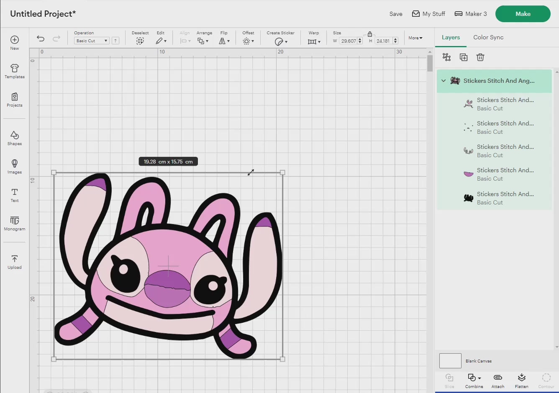Viewport: 559px width, 393px height.
Task: Open the Operation Basic Cut dropdown
Action: click(92, 41)
